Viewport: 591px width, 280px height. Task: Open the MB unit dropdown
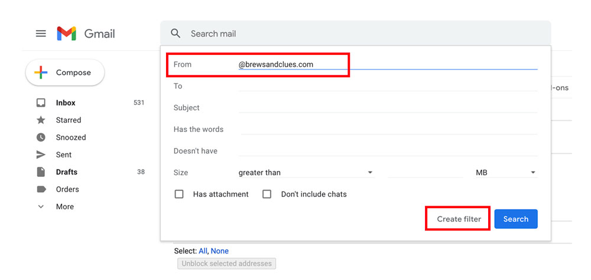tap(506, 173)
